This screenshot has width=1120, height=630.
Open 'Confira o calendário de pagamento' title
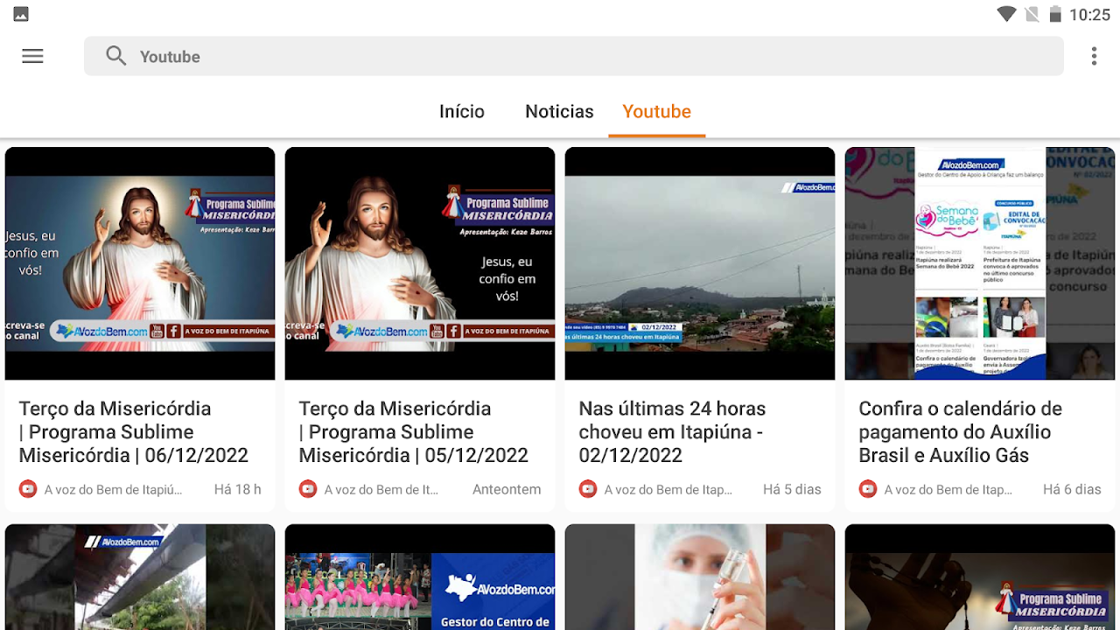(x=960, y=431)
